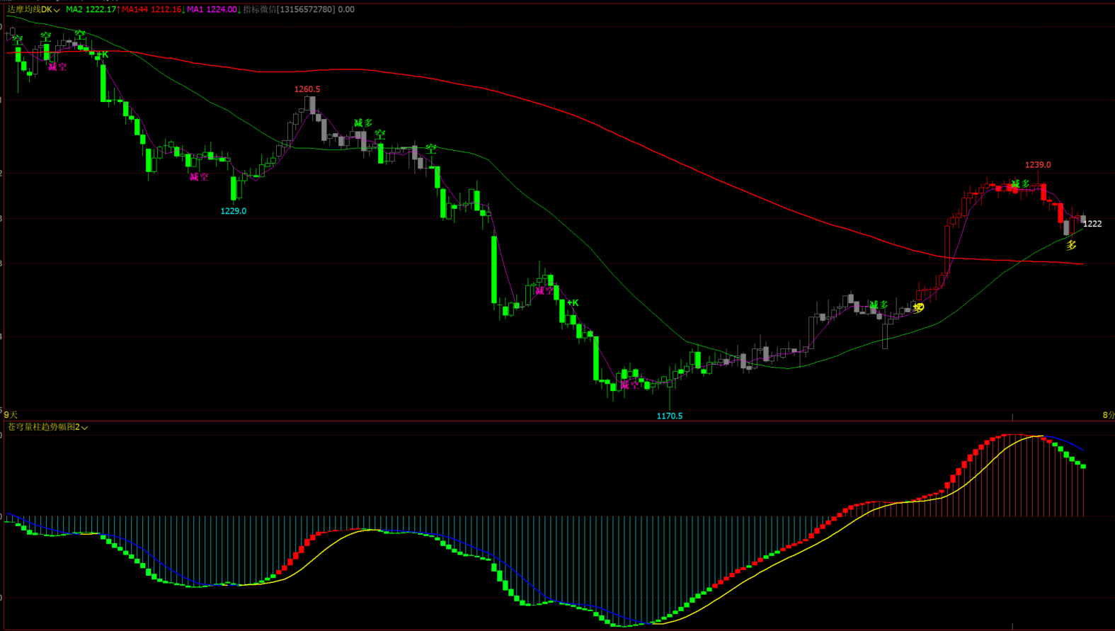The image size is (1115, 631).
Task: Click the 1170.5 lowest price label
Action: click(670, 416)
